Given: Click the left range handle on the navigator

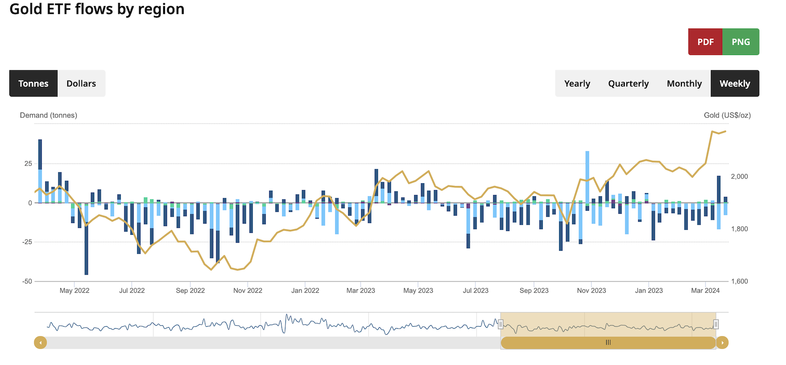Looking at the screenshot, I should pos(501,324).
